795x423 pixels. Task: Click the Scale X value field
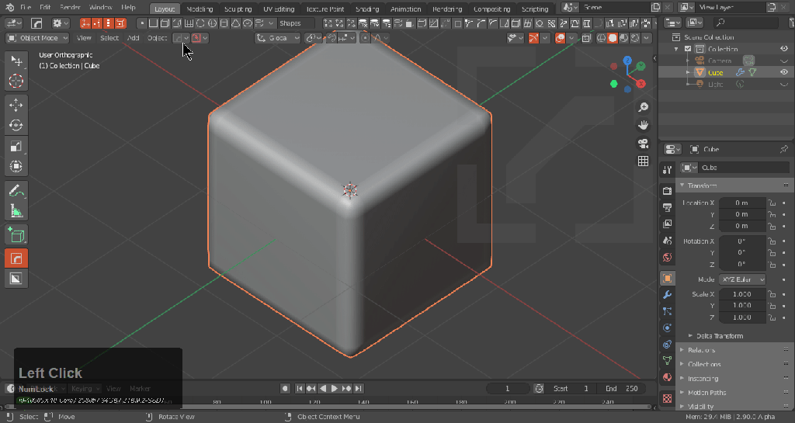(742, 294)
